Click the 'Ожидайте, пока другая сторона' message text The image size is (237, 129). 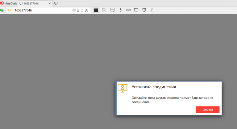(172, 100)
